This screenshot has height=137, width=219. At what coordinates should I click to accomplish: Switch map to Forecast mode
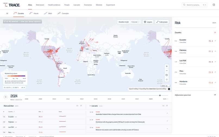tap(135, 22)
